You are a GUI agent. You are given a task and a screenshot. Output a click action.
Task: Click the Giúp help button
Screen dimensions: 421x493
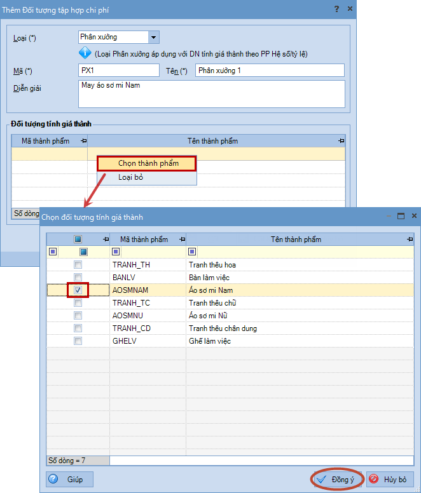(70, 479)
